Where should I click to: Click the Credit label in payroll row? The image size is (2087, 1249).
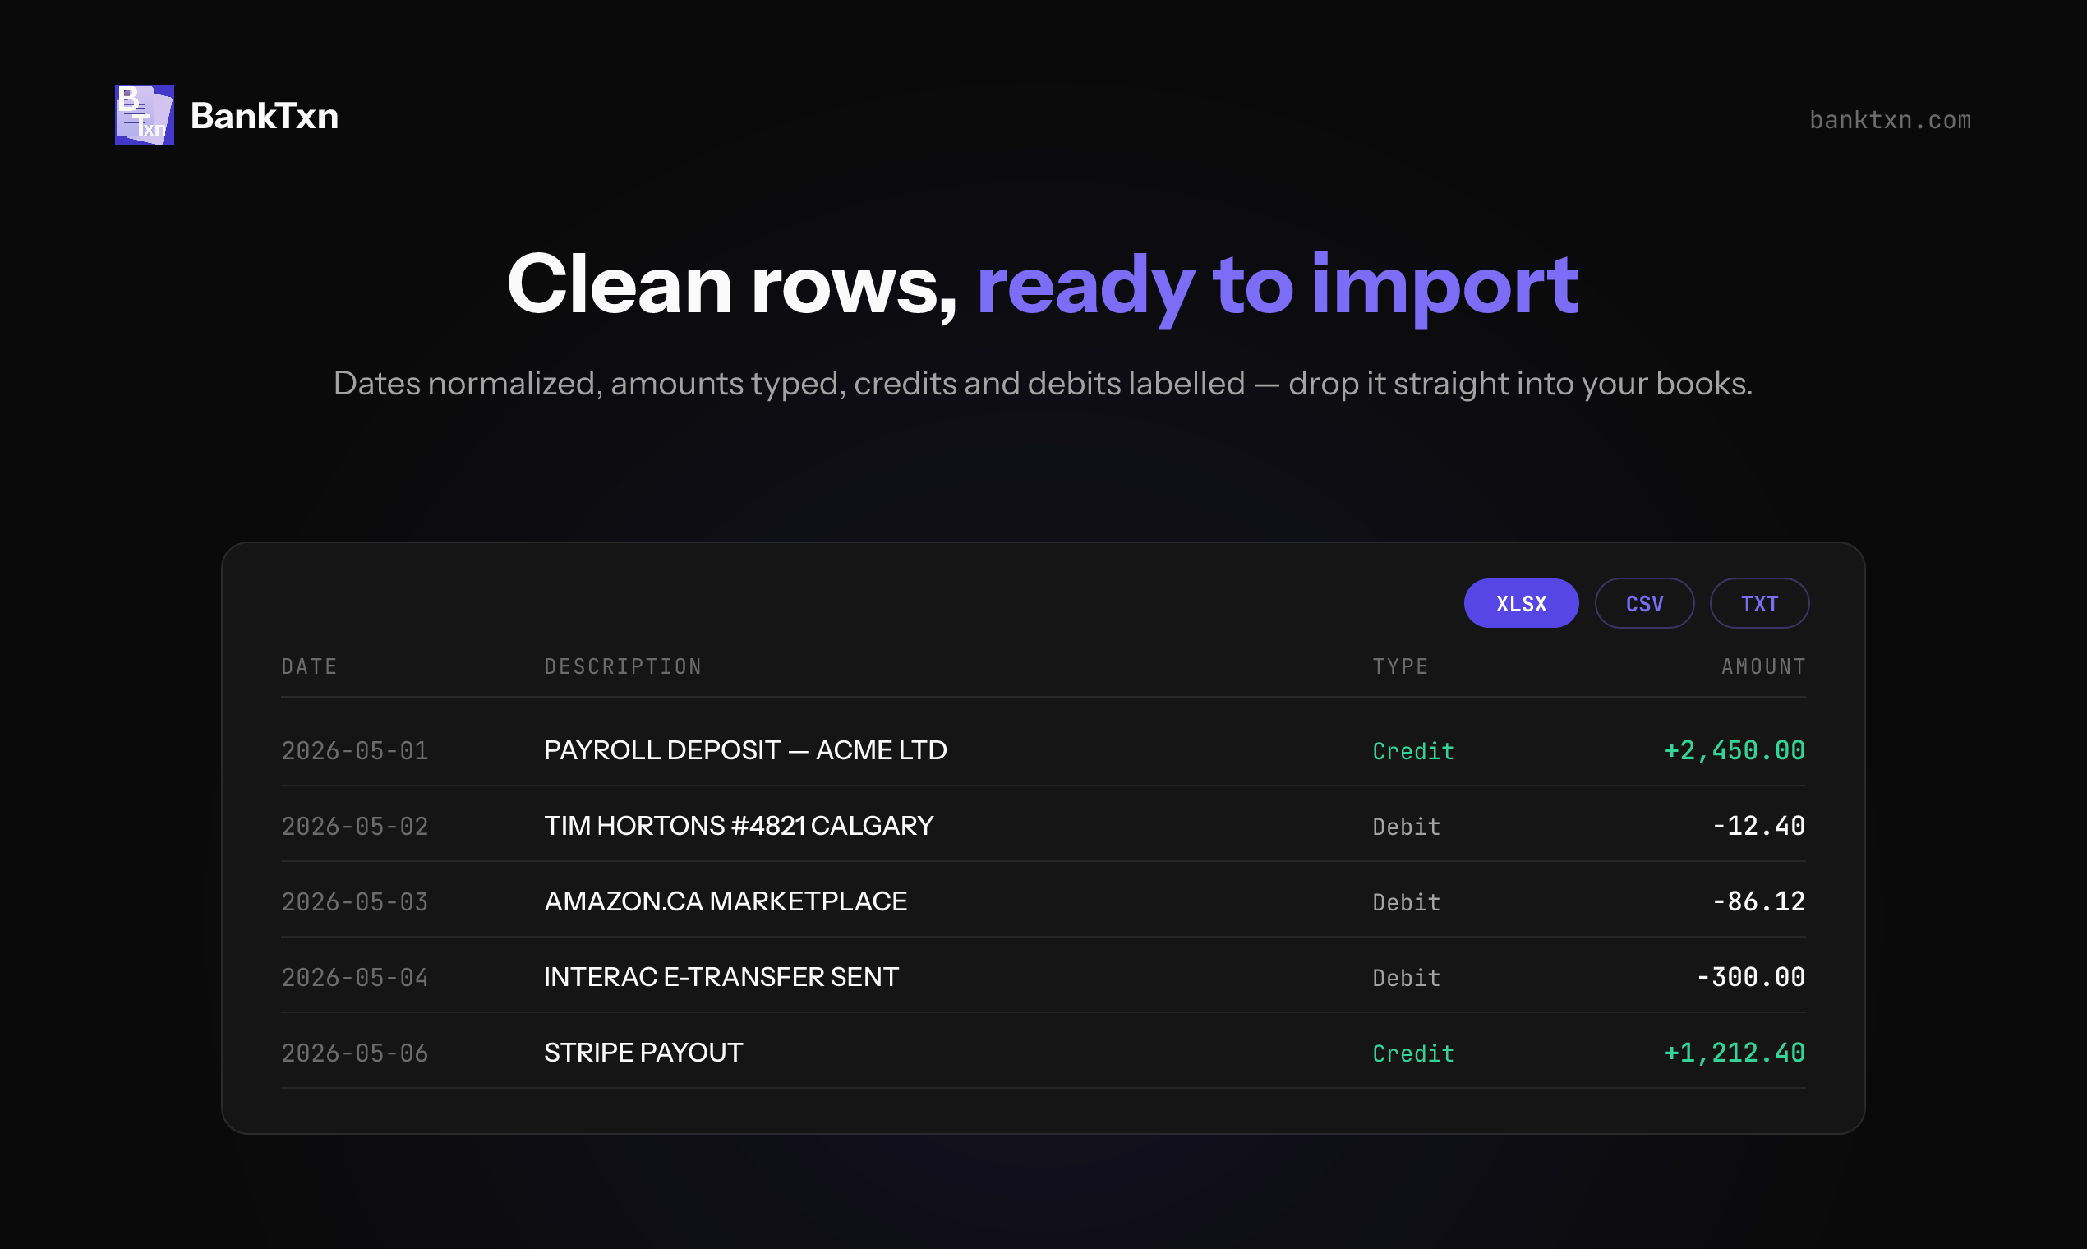click(1413, 751)
